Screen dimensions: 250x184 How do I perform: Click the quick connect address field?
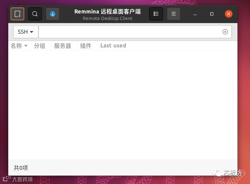(135, 32)
